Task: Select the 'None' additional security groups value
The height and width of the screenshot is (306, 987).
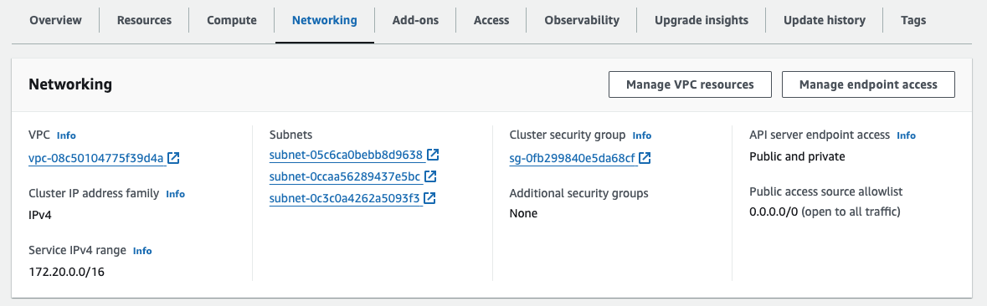Action: point(524,214)
